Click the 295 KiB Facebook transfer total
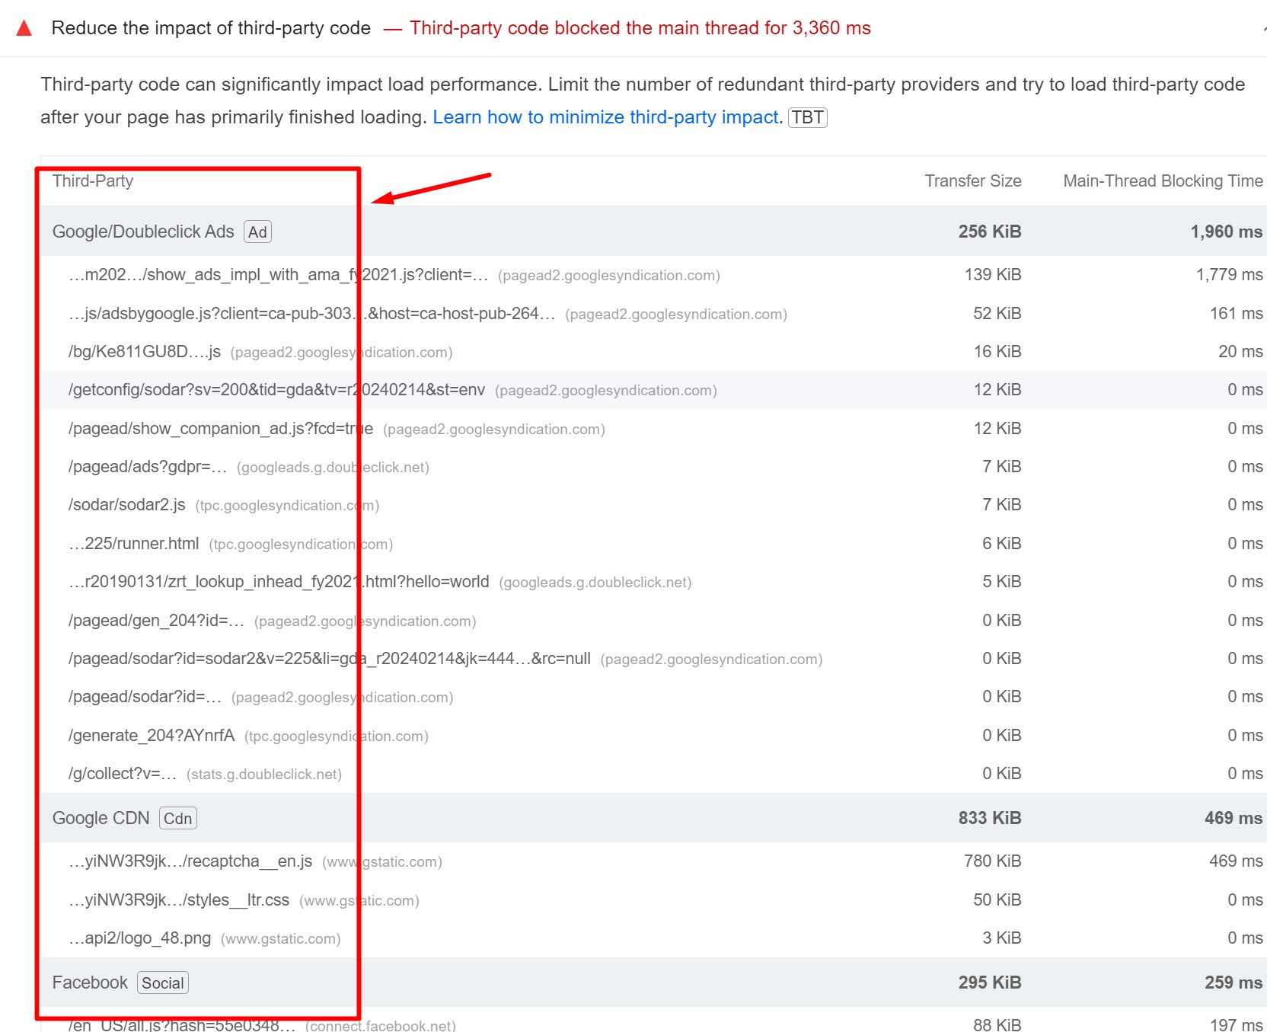This screenshot has width=1267, height=1032. [990, 982]
